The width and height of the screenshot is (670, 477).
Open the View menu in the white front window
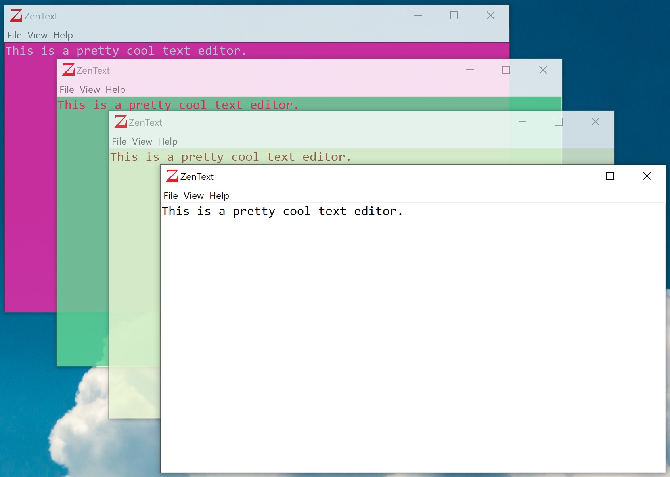pos(193,196)
